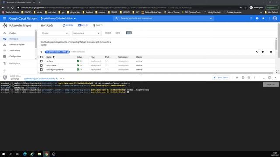Click Open Editor in Cloud Shell
Image resolution: width=280 pixels, height=157 pixels.
[220, 78]
